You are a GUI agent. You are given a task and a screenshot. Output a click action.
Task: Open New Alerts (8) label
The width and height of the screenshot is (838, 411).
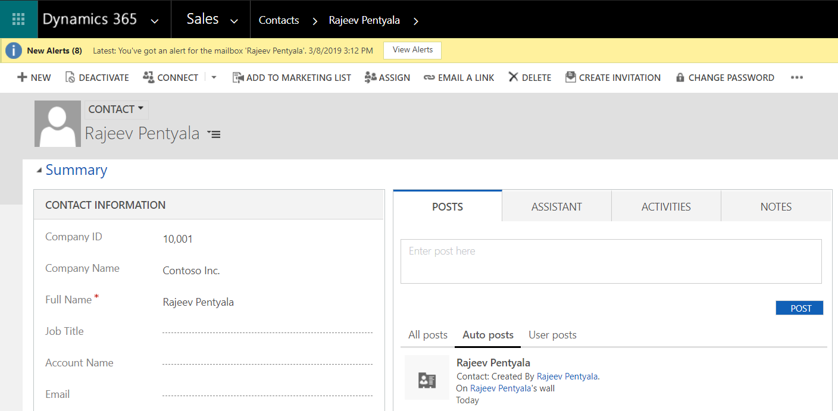point(55,51)
